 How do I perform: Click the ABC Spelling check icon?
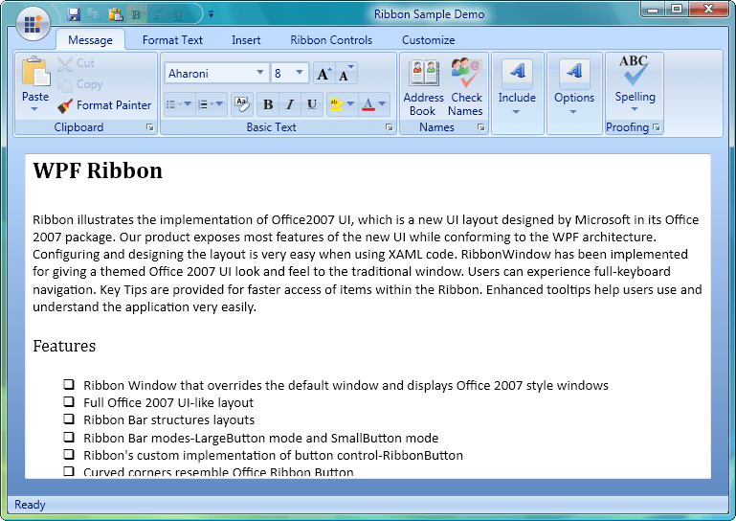point(634,71)
